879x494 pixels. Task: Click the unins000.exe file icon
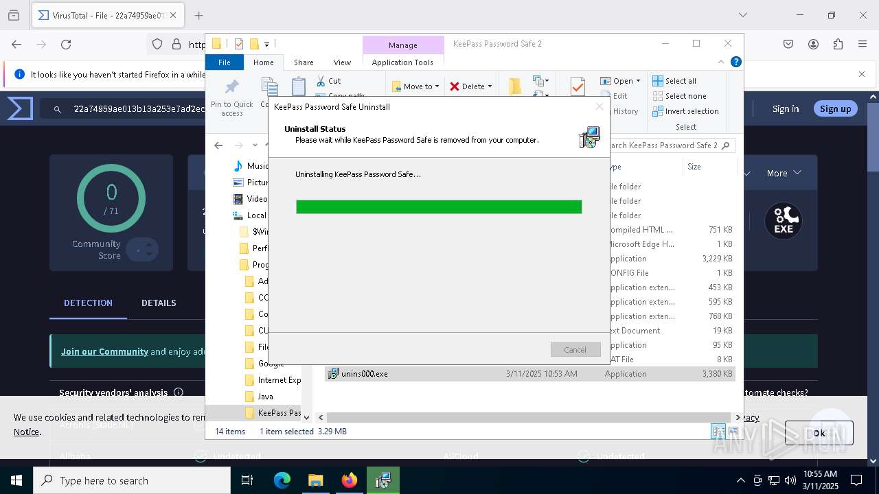333,373
